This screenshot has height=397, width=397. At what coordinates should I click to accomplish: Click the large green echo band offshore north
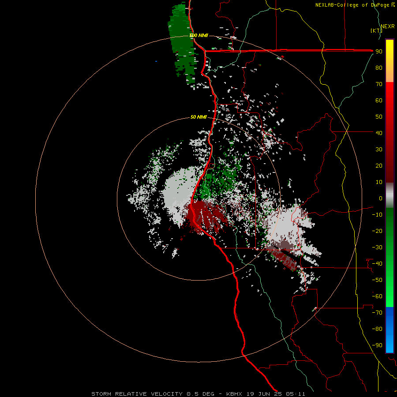click(182, 43)
